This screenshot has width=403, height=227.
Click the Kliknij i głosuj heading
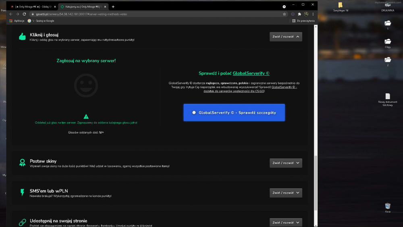coord(44,35)
